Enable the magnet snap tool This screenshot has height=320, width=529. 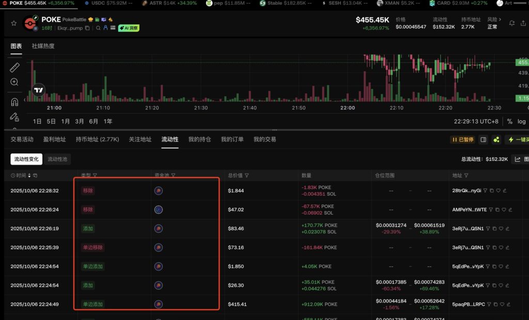[x=14, y=102]
